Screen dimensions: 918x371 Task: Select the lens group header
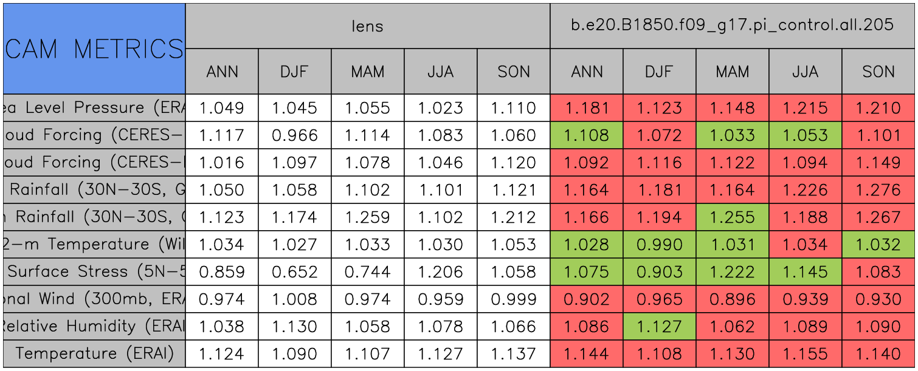(367, 26)
